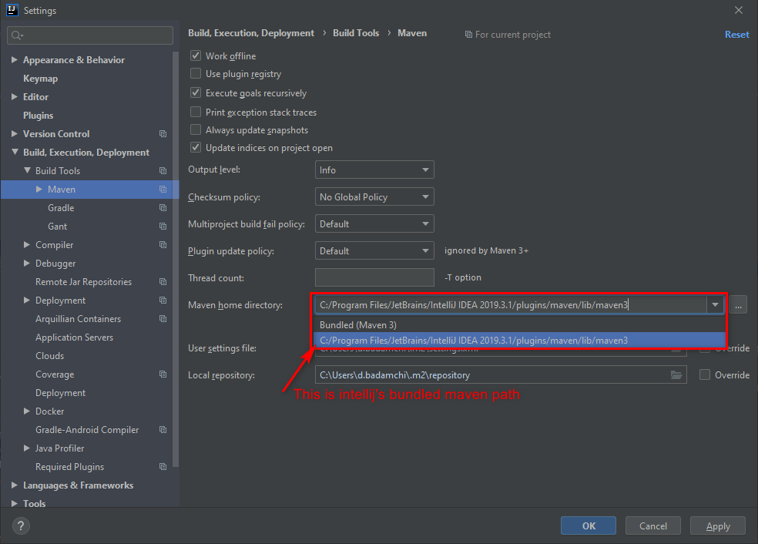
Task: Click the For current project icon in header
Action: pyautogui.click(x=468, y=35)
